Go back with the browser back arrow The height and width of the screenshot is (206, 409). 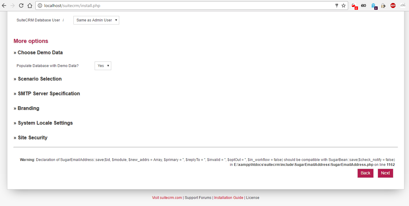4,6
